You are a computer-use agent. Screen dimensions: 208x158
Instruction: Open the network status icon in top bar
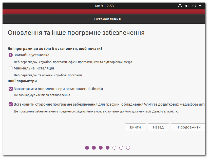click(x=180, y=6)
